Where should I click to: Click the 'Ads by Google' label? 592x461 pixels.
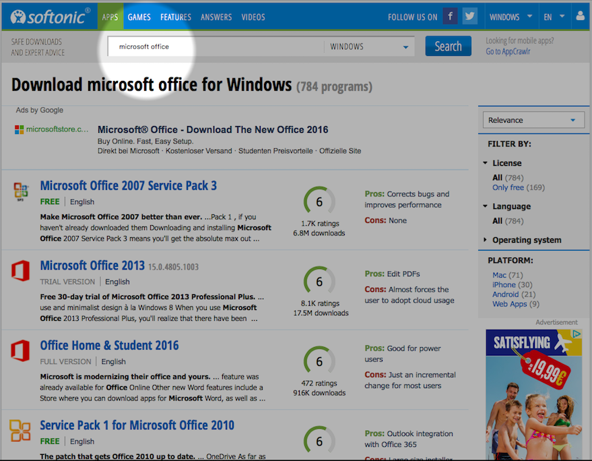(40, 110)
